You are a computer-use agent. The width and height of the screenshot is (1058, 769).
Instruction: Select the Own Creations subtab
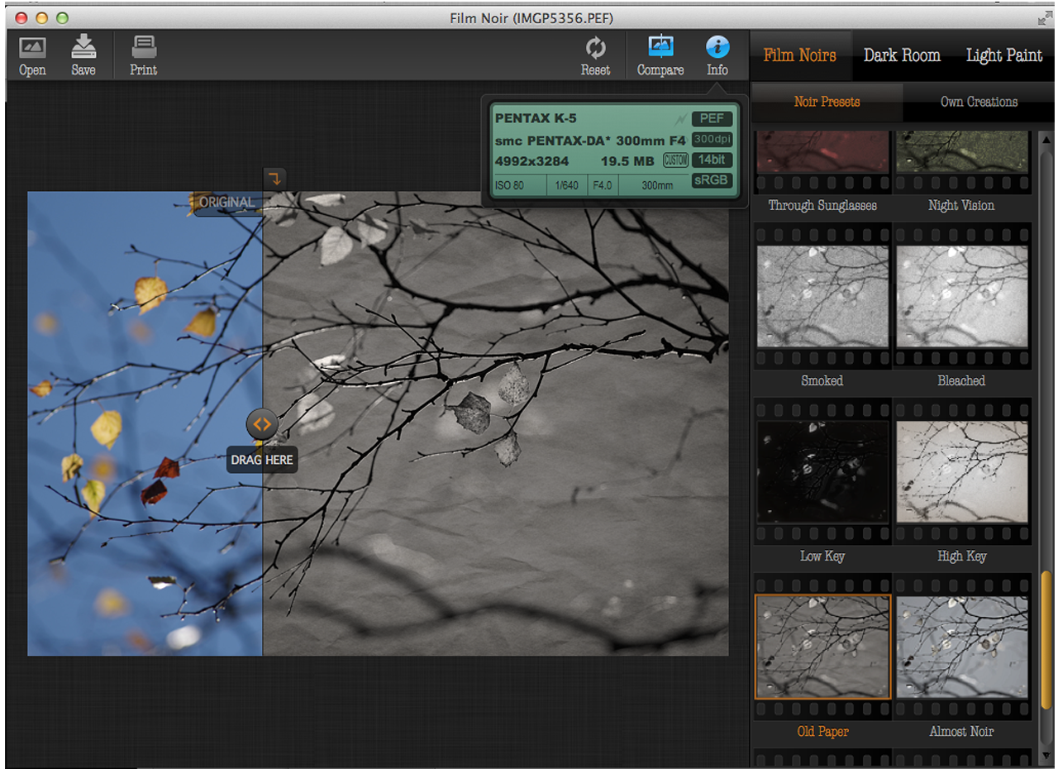click(x=979, y=102)
